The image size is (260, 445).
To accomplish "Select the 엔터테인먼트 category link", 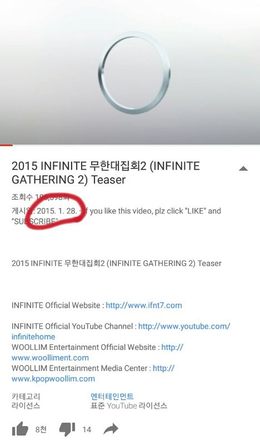I will 112,396.
